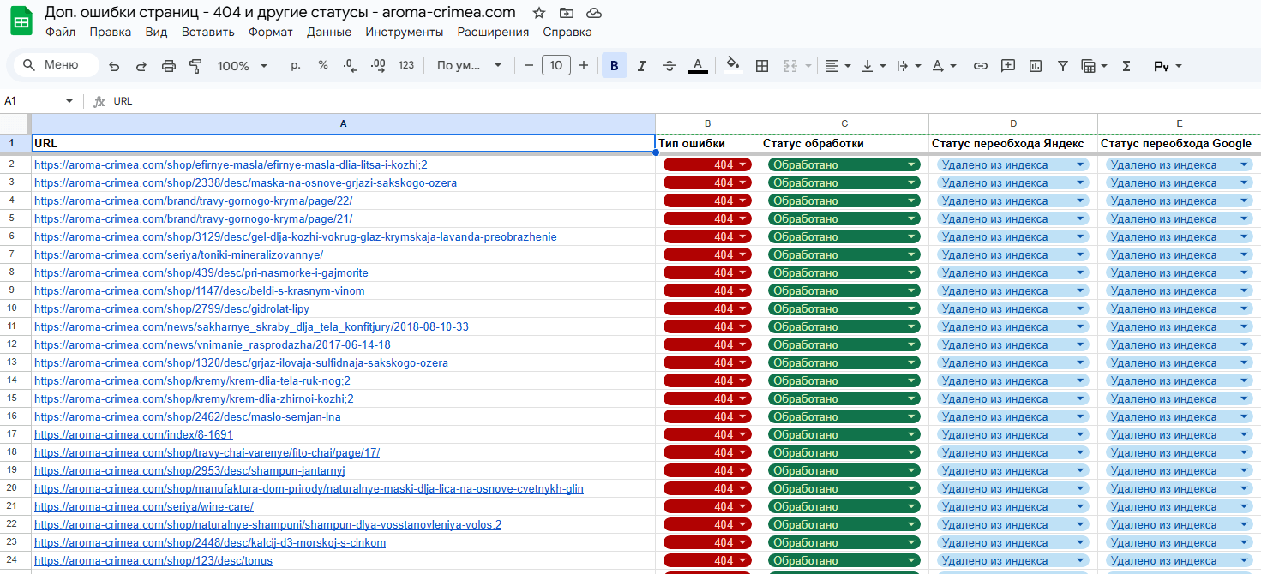
Task: Open the Обработано dropdown in row 5
Action: point(844,219)
